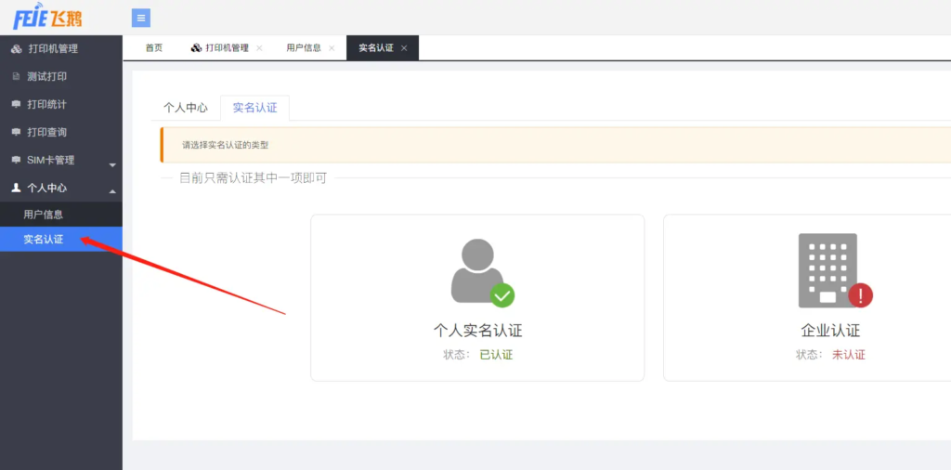This screenshot has width=951, height=470.
Task: Open 打印统计 in the sidebar
Action: [x=46, y=104]
